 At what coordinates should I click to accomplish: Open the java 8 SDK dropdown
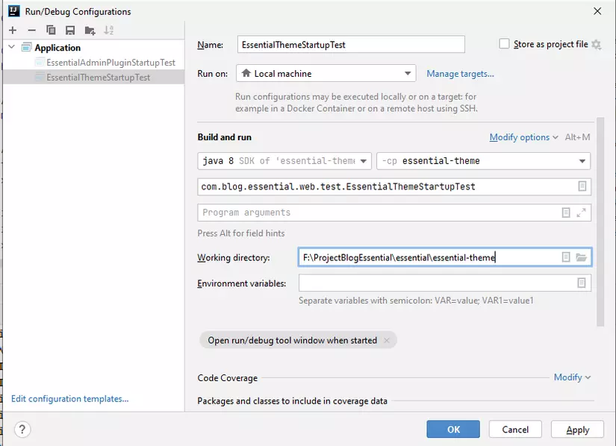284,161
